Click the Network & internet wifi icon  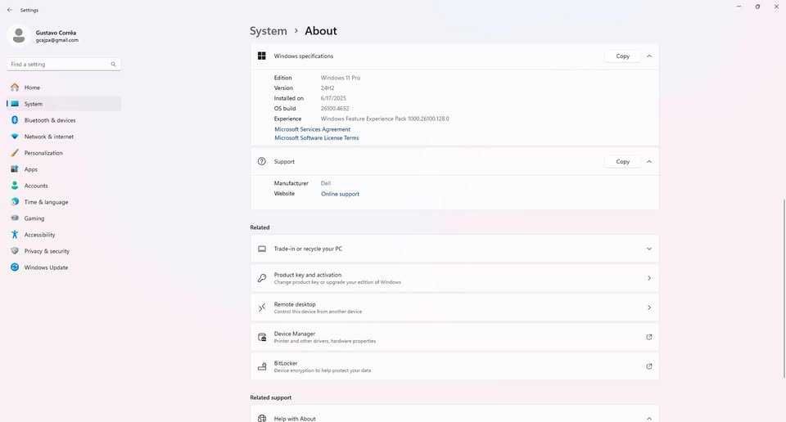tap(15, 137)
